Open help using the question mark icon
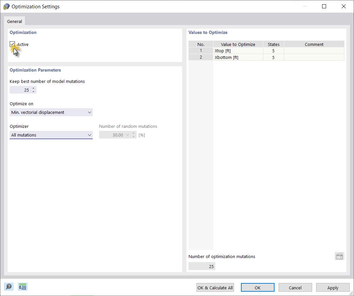The image size is (354, 296). pos(9,287)
